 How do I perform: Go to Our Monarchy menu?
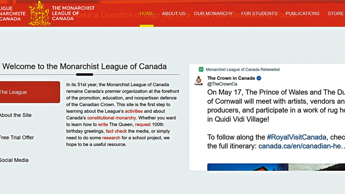(213, 14)
